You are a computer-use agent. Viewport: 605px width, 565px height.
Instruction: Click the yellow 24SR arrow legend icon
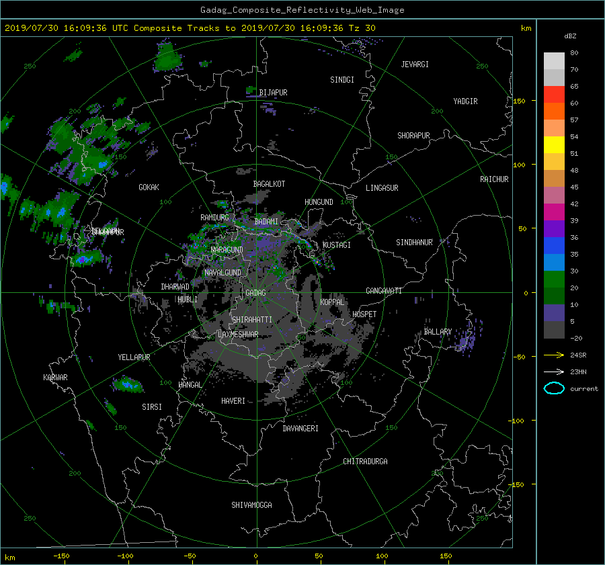554,355
